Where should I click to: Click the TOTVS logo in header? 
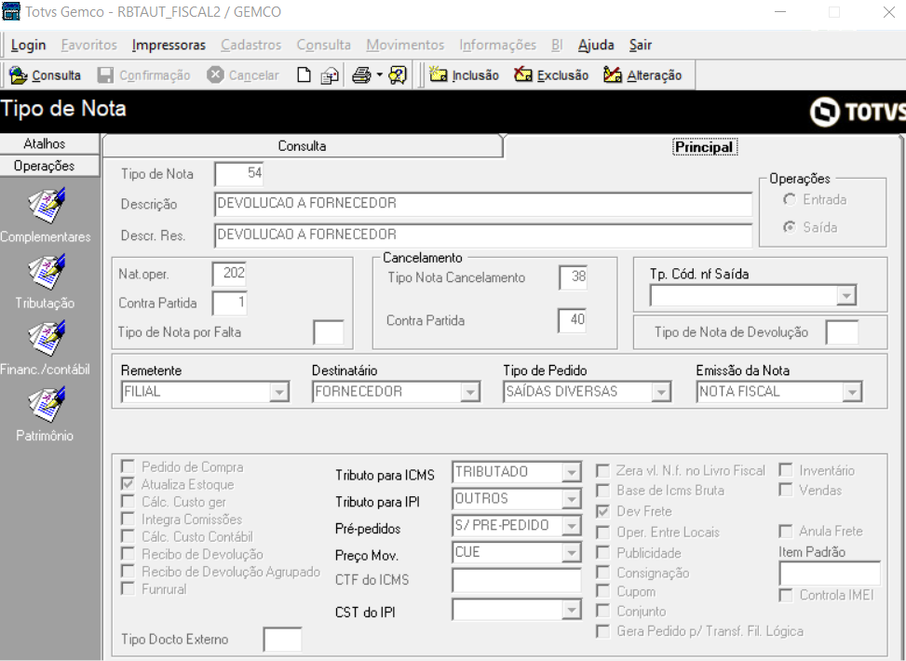coord(858,111)
